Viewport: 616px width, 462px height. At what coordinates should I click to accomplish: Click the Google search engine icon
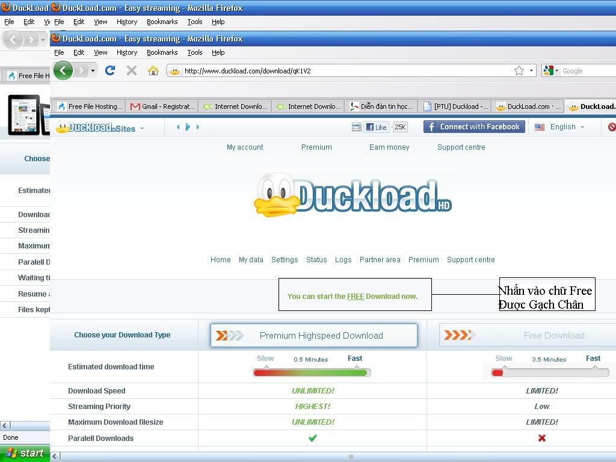(x=548, y=71)
